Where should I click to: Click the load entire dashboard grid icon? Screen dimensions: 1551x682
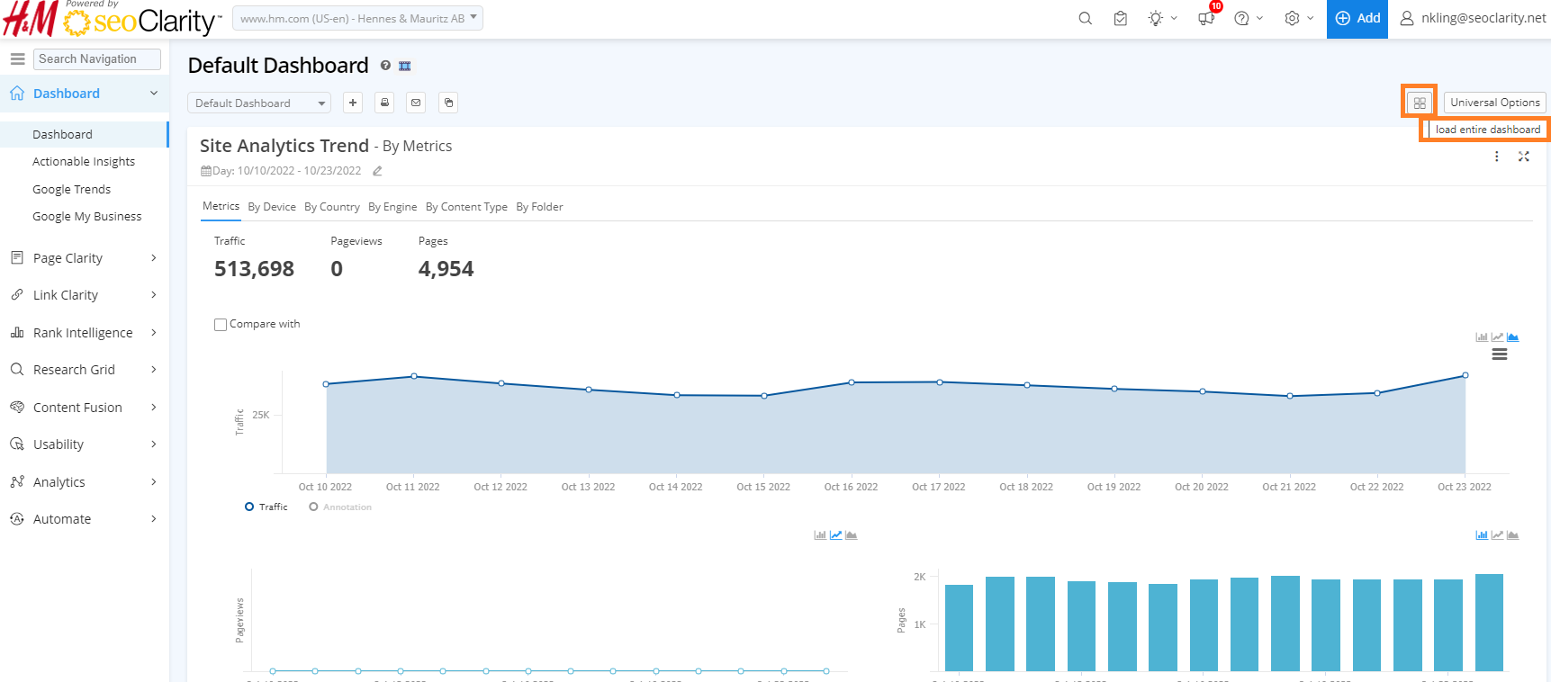tap(1419, 103)
